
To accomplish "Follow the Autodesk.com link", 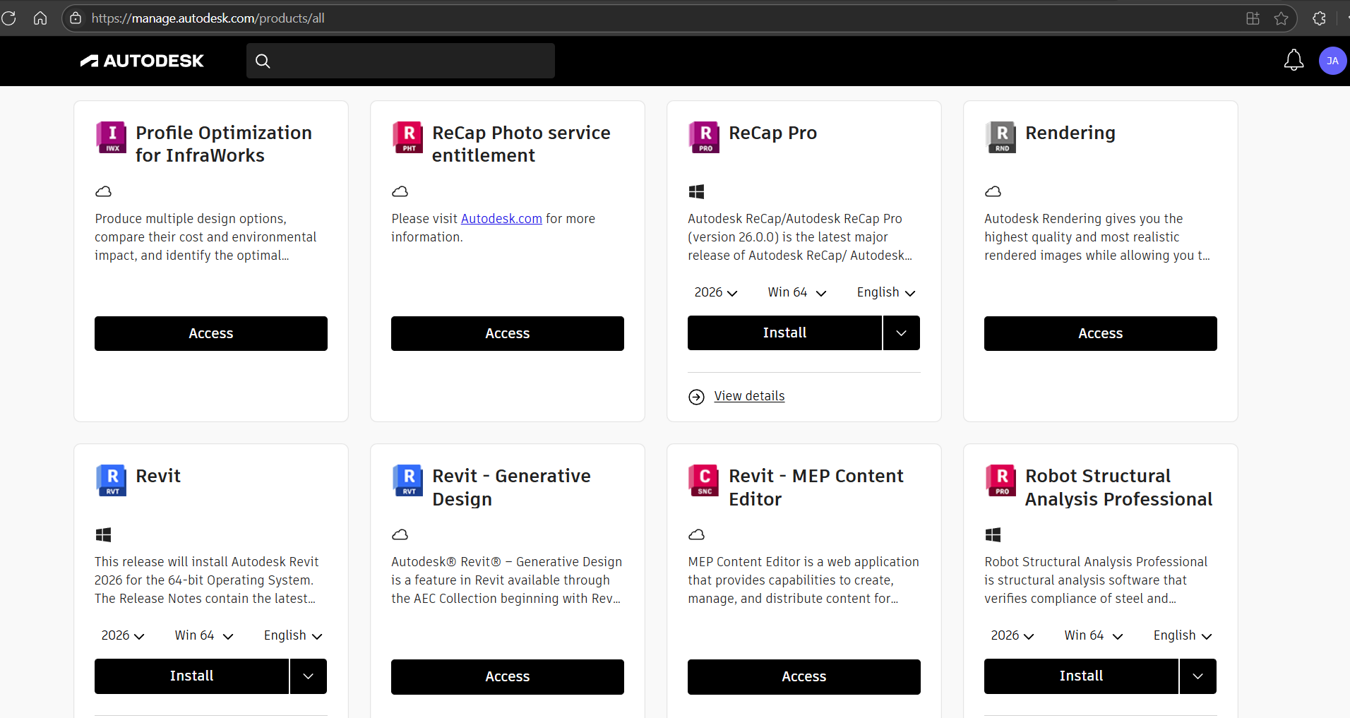I will pos(501,219).
